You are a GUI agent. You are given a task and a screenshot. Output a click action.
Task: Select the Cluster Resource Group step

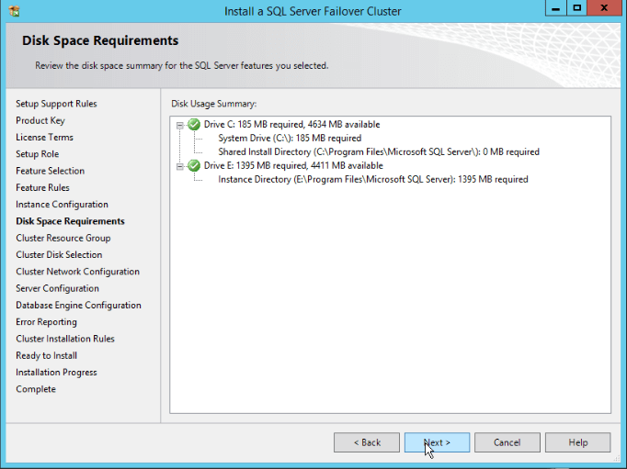click(63, 238)
